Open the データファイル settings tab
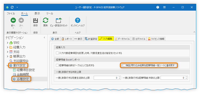 (x=122, y=39)
